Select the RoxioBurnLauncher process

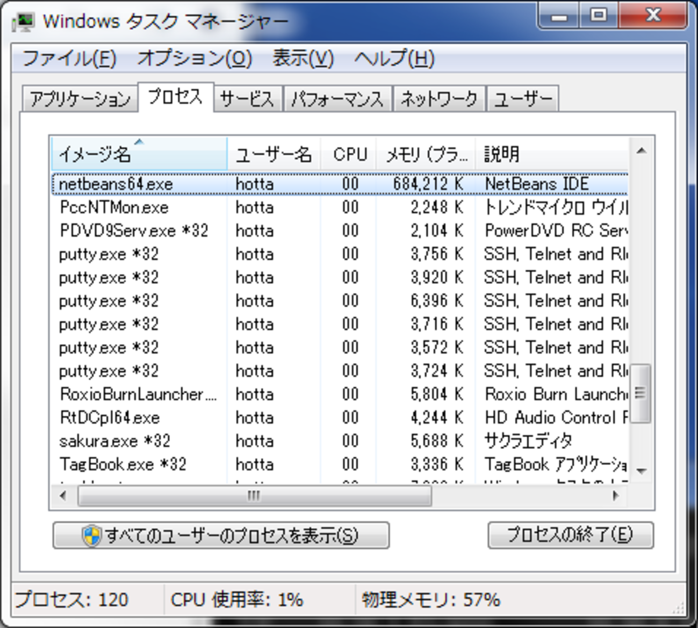click(340, 394)
